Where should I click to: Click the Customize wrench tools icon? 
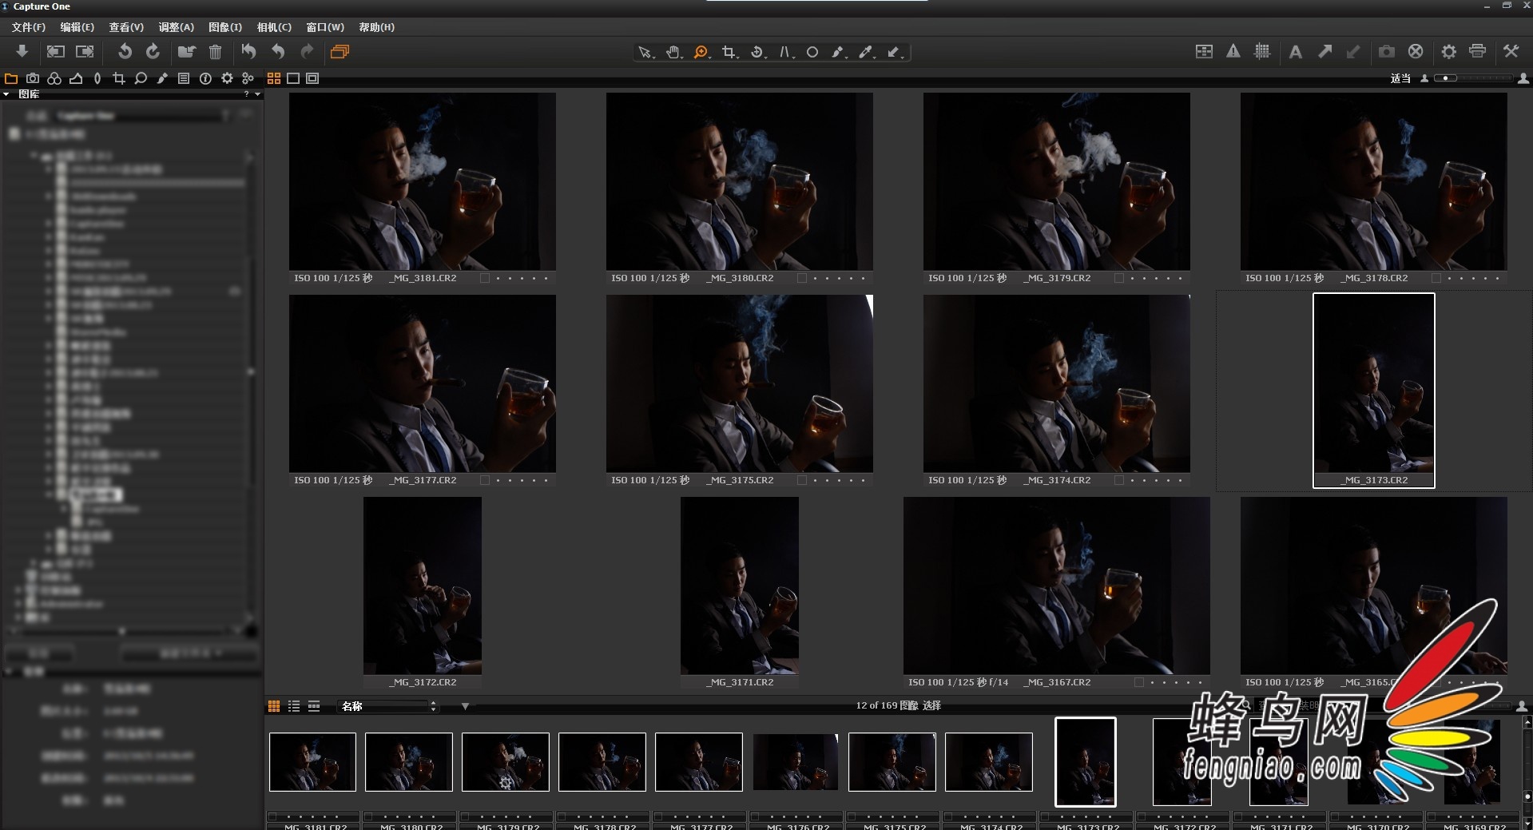tap(1511, 51)
